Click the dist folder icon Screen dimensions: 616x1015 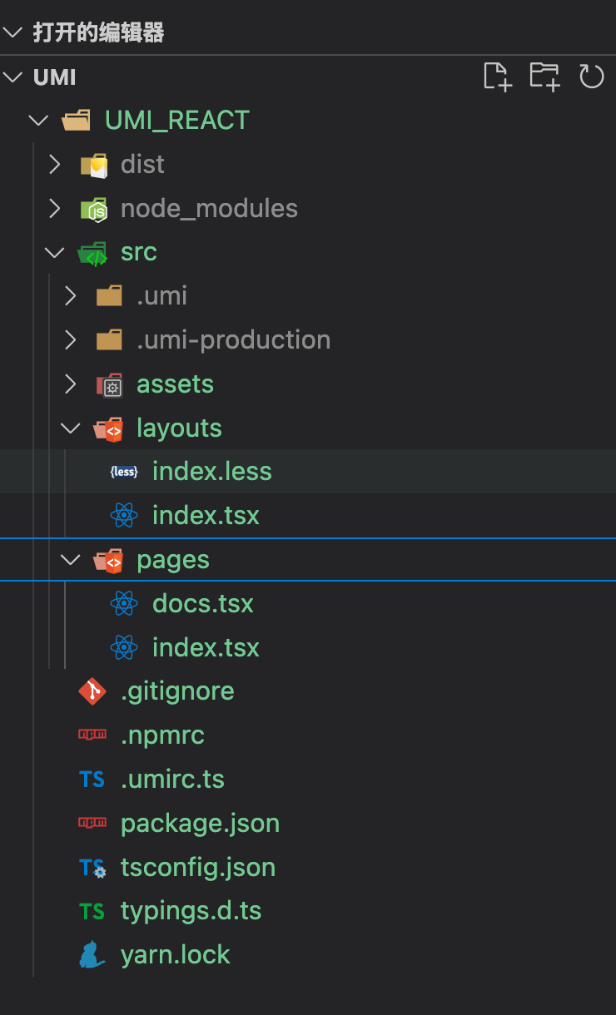pyautogui.click(x=94, y=165)
